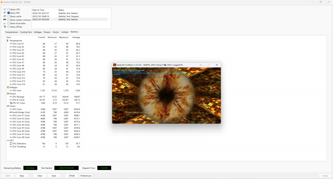The image size is (333, 179).
Task: Click the Minimum column header
Action: click(52, 37)
